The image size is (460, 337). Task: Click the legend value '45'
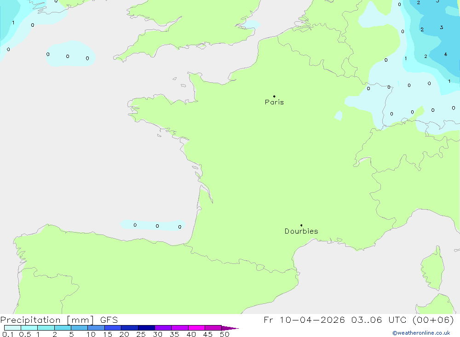208,334
